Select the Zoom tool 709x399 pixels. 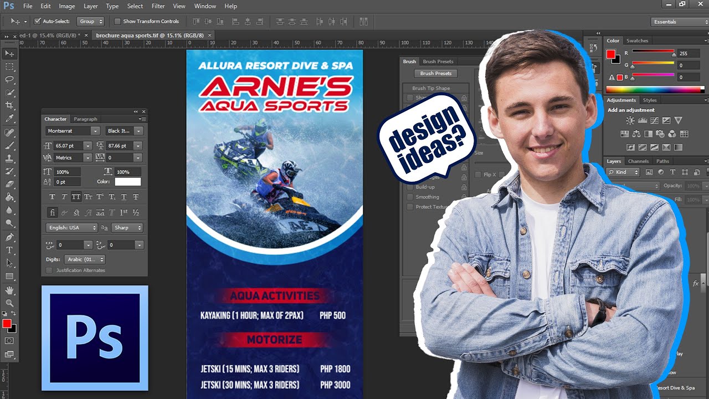click(9, 303)
